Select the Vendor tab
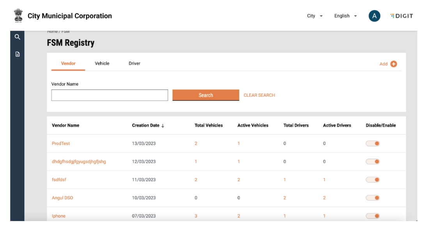434x230 pixels. (x=68, y=64)
